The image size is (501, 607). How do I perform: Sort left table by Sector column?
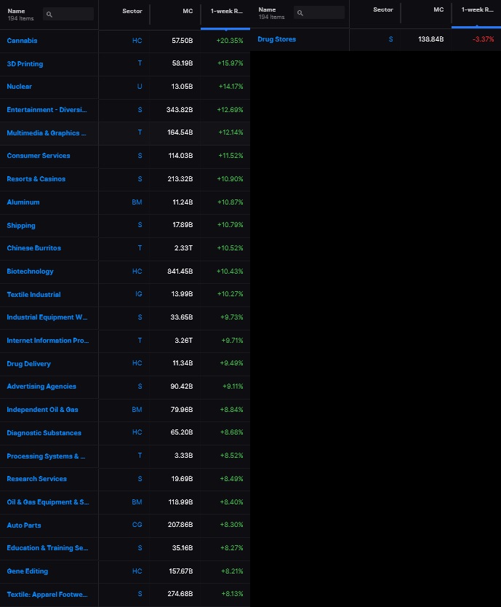click(x=132, y=11)
